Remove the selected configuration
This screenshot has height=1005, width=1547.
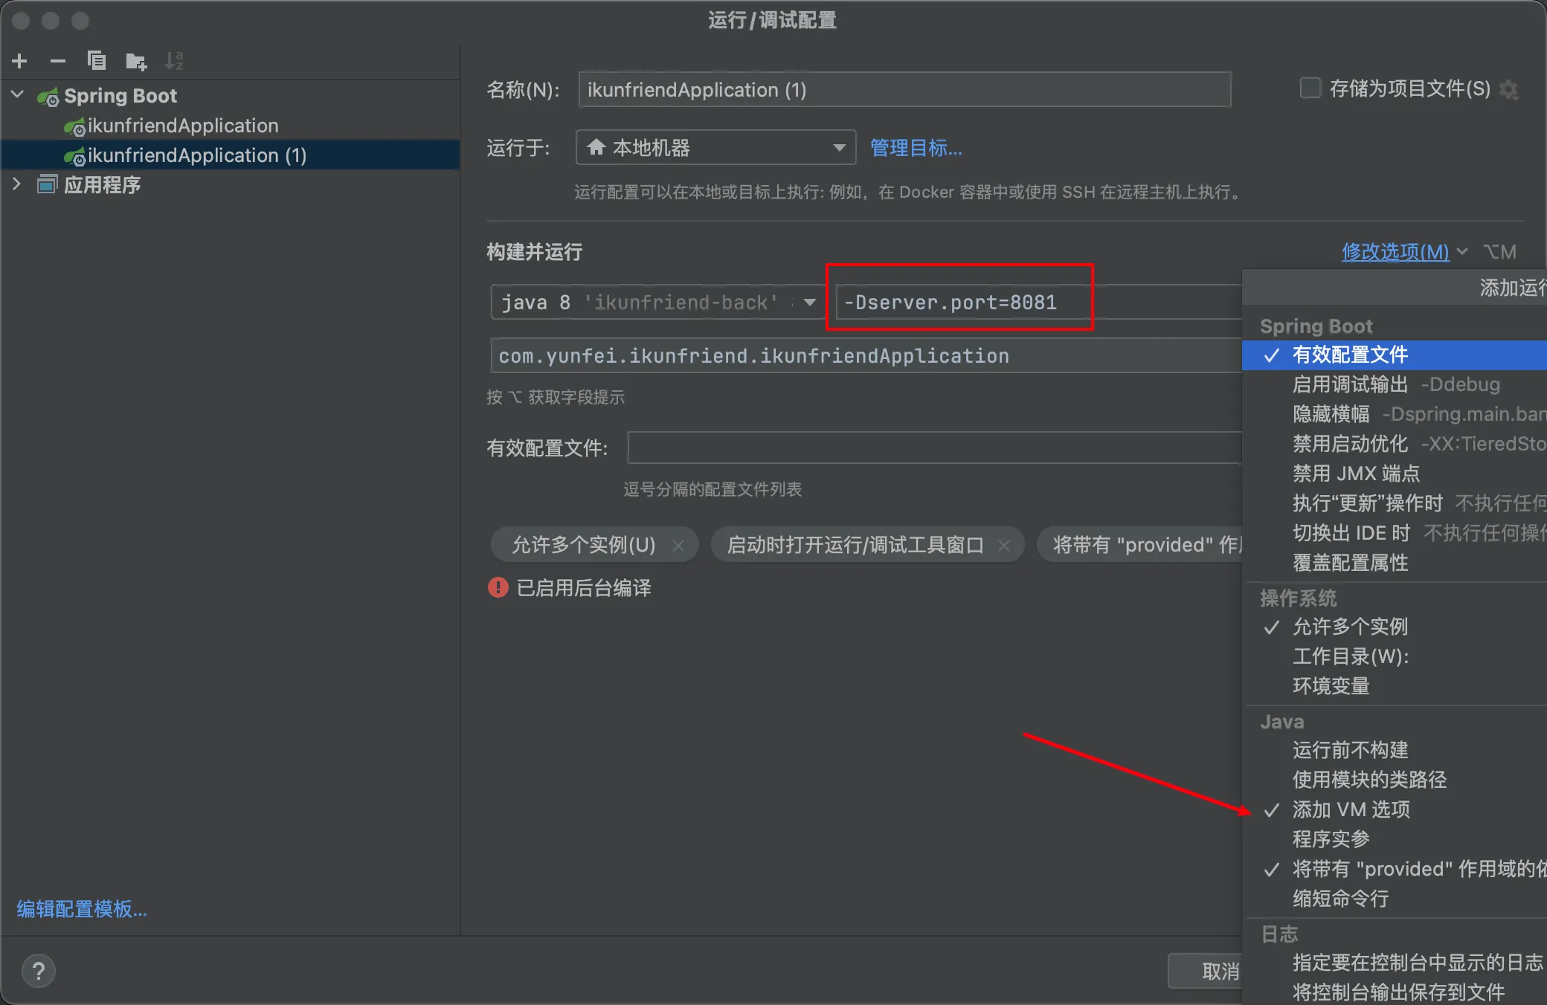click(58, 61)
